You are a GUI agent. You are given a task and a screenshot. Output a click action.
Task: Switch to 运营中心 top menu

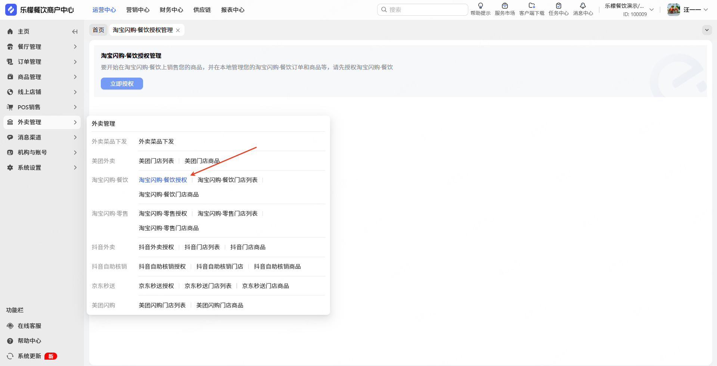pos(104,10)
